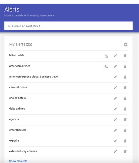This screenshot has height=163, width=139.
Task: Open alert settings gear icon
Action: [126, 45]
